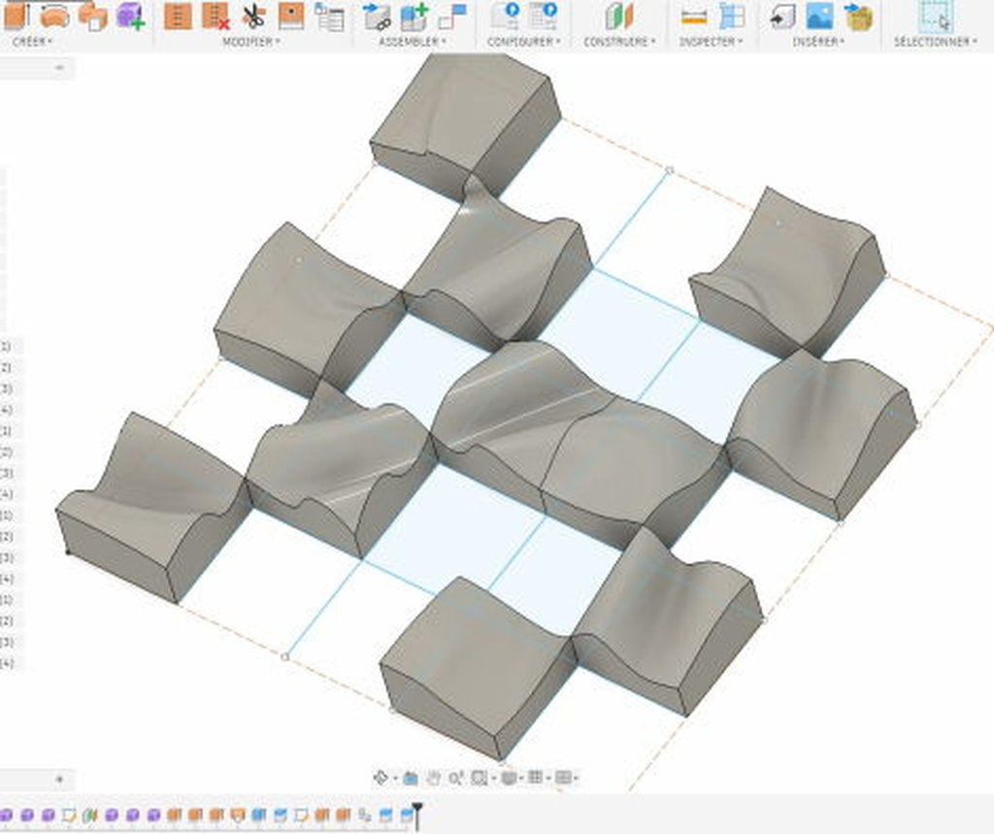
Task: Activate the selection tool icon under Sélectionner
Action: (x=935, y=17)
